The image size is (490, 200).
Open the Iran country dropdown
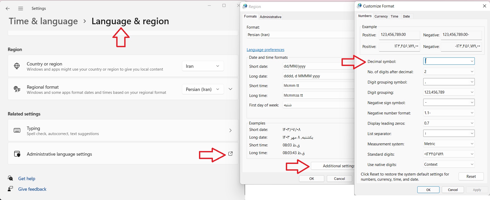203,66
